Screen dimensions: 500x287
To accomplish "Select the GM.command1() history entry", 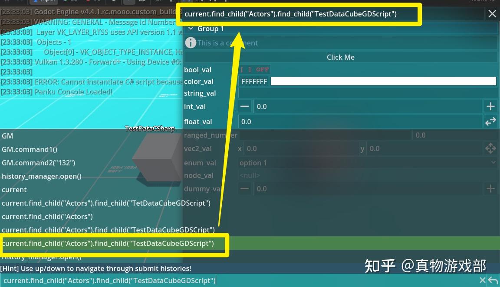I will [29, 149].
